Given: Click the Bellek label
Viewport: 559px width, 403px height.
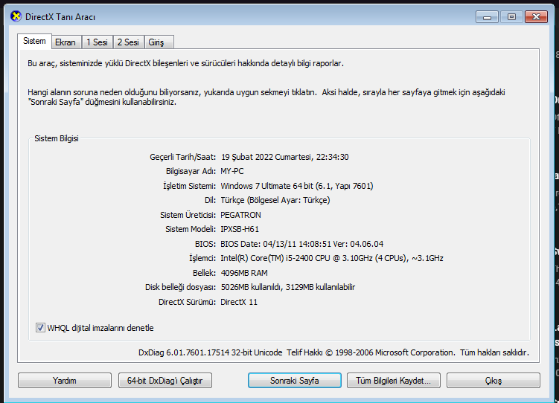Looking at the screenshot, I should [x=204, y=273].
